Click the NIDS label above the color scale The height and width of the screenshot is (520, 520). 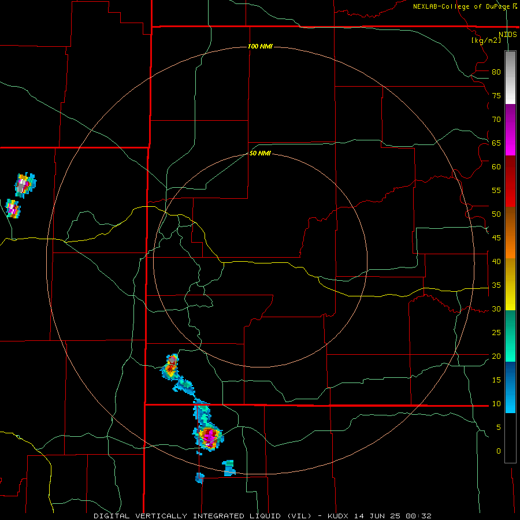508,35
